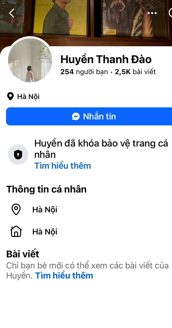
Task: Tap the outlined location pin in Thông tin cá nhân
Action: point(16,210)
